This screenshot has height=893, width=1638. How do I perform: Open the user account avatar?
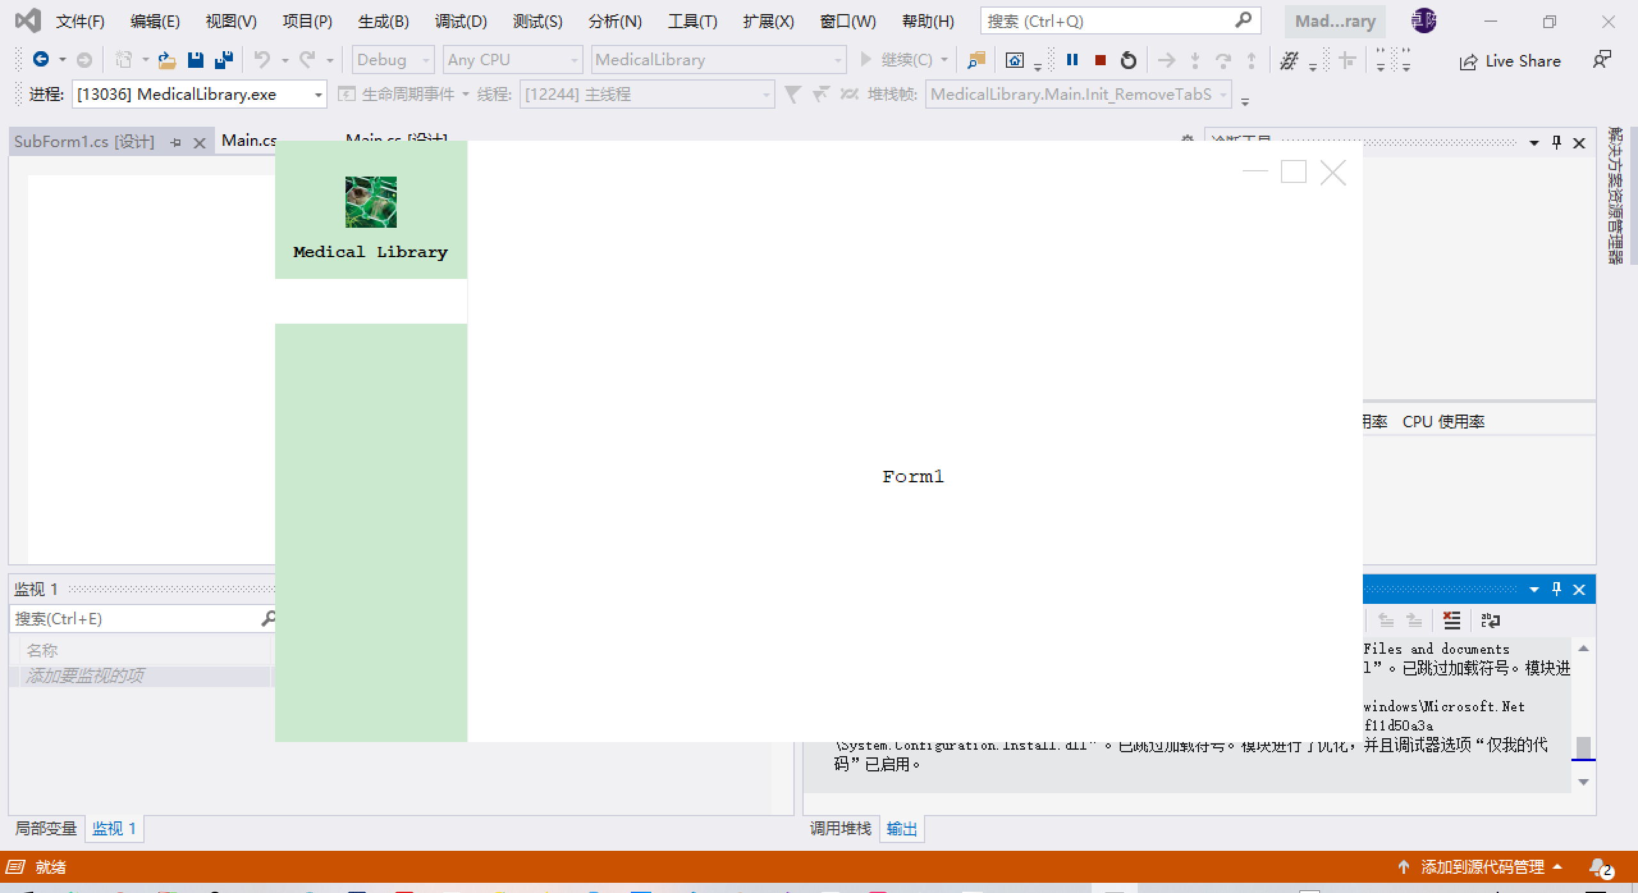pos(1424,21)
